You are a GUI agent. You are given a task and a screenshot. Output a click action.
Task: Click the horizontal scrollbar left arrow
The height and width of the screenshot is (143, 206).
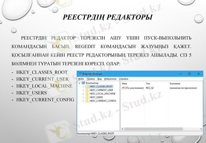pos(123,129)
